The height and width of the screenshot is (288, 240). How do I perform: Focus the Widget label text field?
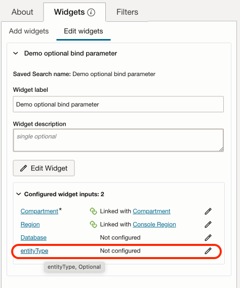tap(118, 104)
